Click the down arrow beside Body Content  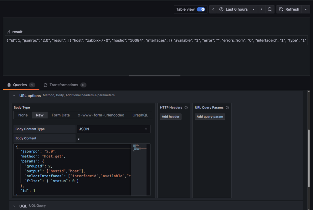point(79,139)
